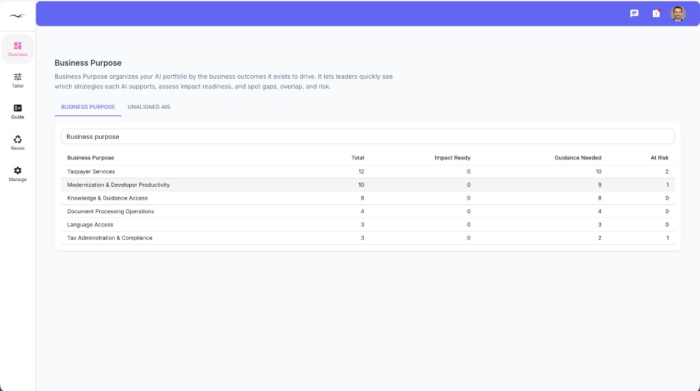Switch to the Unaligned AIs tab
Image resolution: width=700 pixels, height=391 pixels.
point(148,107)
